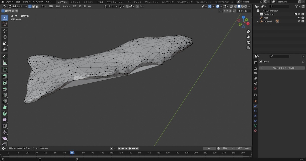306x161 pixels.
Task: Activate the 3D Cursor tool
Action: [5, 24]
